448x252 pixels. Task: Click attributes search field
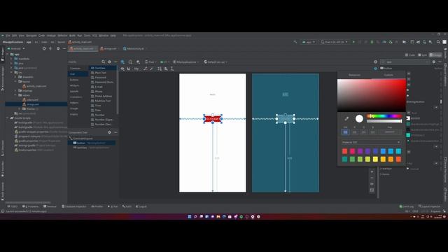(x=405, y=62)
